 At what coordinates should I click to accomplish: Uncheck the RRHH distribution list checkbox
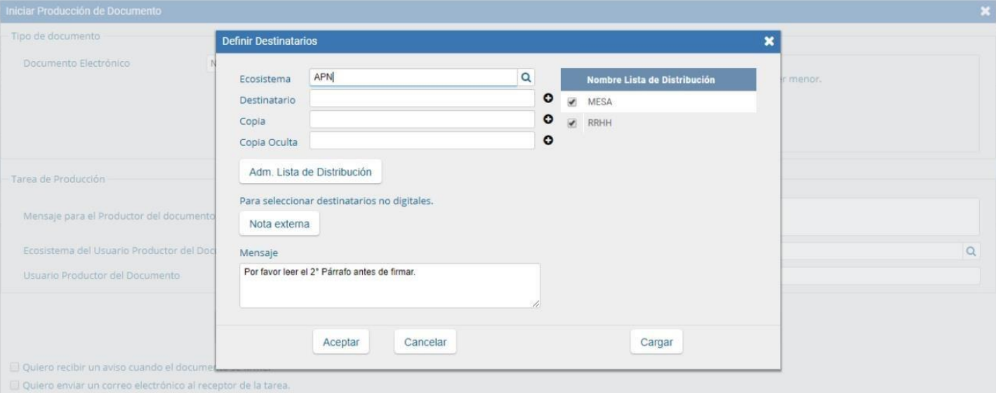572,124
